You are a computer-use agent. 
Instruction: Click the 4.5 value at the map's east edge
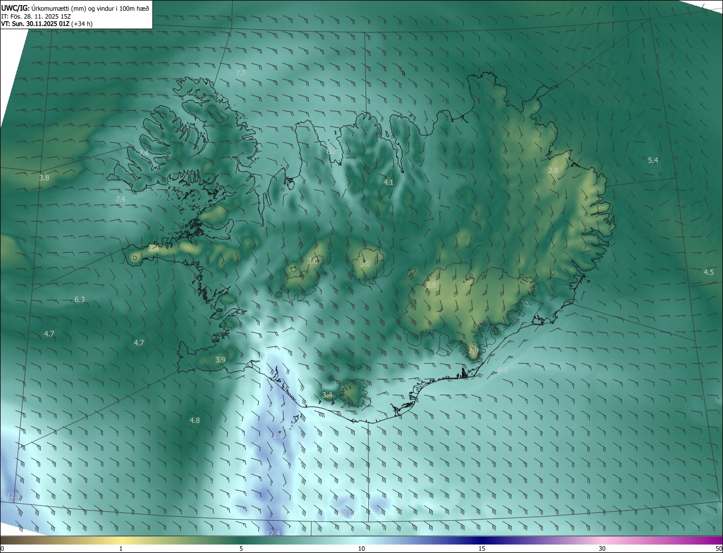click(x=708, y=272)
